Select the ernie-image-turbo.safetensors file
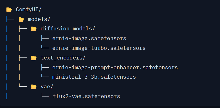This screenshot has width=220, height=108. [99, 48]
